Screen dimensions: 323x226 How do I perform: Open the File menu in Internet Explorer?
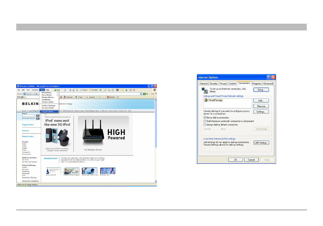click(x=19, y=90)
